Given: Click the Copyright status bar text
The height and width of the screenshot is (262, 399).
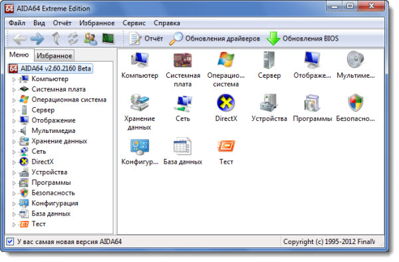Looking at the screenshot, I should [329, 241].
